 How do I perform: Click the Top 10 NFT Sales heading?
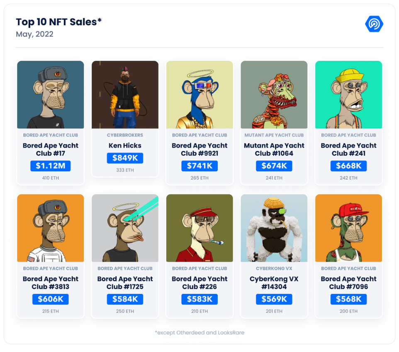[59, 22]
